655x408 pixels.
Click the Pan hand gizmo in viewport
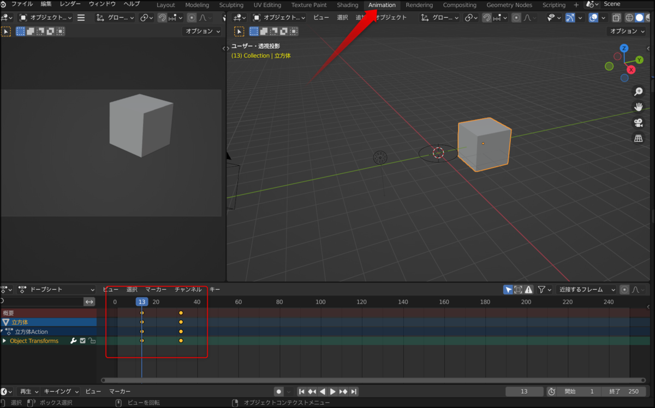pyautogui.click(x=638, y=107)
